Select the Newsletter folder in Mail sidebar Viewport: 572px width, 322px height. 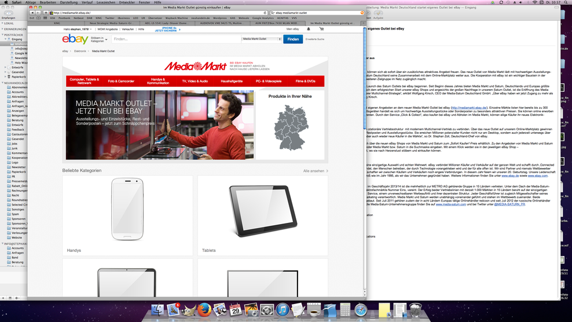(19, 167)
